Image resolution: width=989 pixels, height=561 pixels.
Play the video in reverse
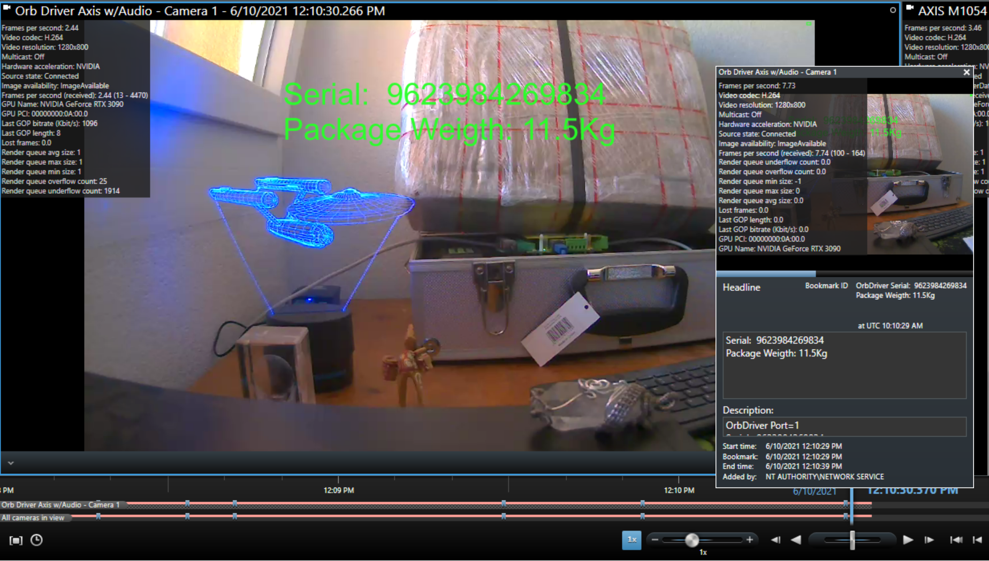click(796, 540)
